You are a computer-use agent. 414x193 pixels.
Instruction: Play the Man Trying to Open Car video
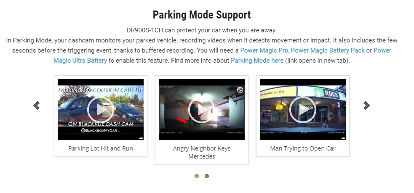303,109
